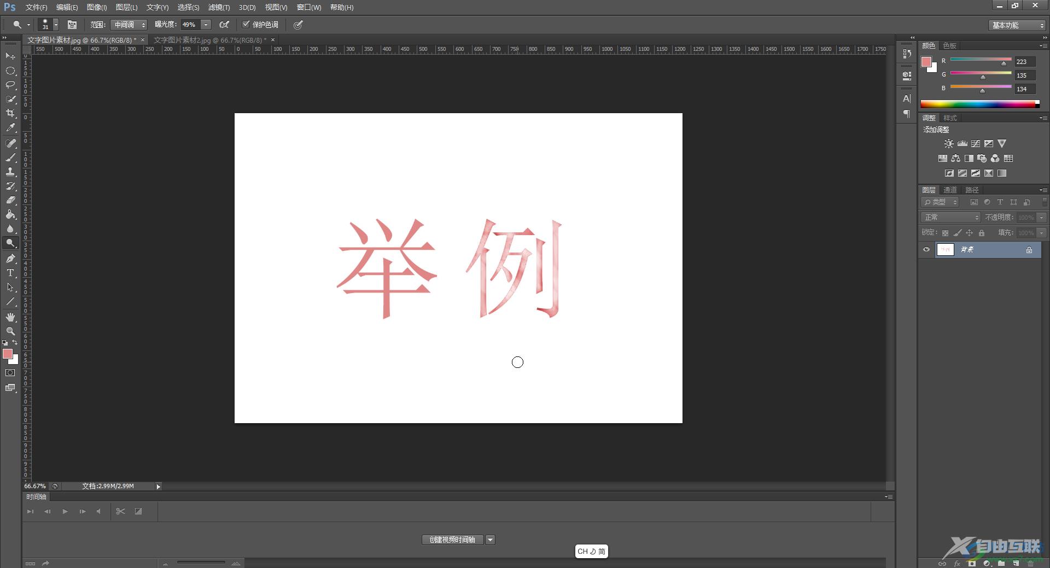This screenshot has width=1050, height=568.
Task: Click the 创建视频时间轴 button
Action: pos(453,540)
